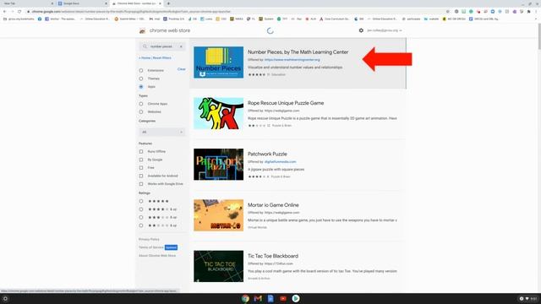Screen dimensions: 541x304
Task: Open the ChromeOS launcher circle
Action: point(5,298)
